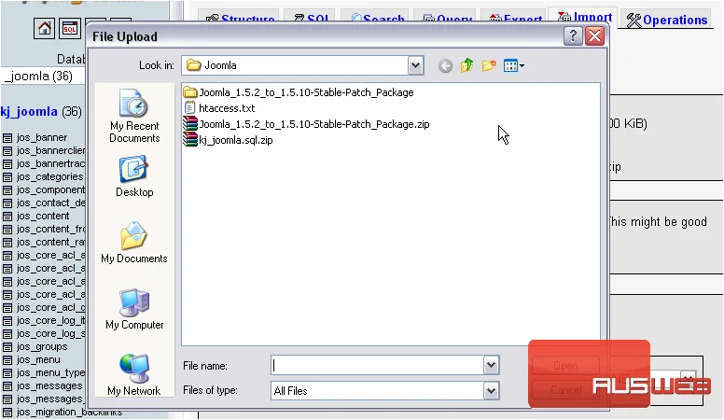Go up one folder level icon
The image size is (724, 420).
(466, 65)
